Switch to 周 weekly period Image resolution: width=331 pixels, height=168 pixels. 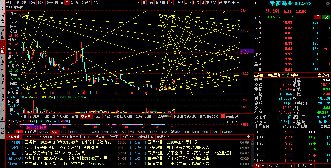62,3
